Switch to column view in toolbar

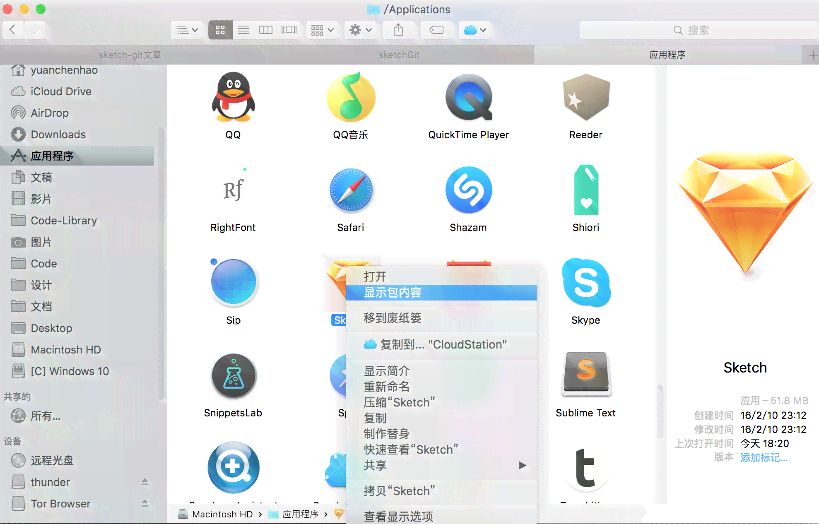point(266,30)
